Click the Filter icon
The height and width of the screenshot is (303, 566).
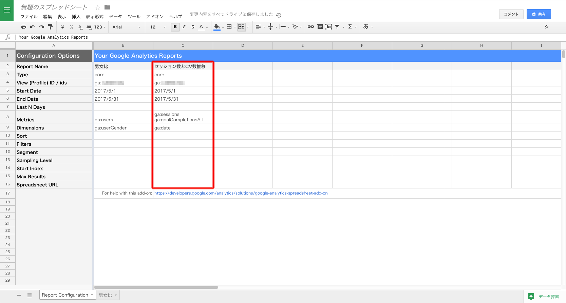pos(337,27)
